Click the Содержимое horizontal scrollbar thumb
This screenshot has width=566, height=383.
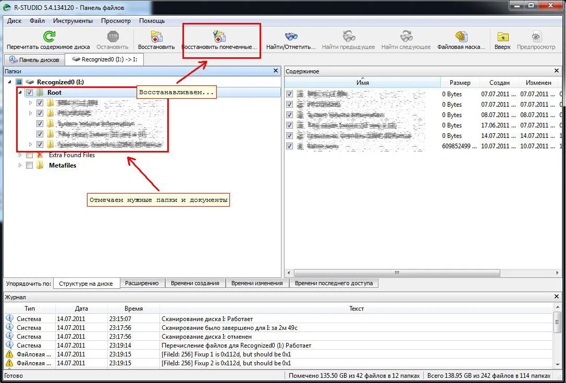pyautogui.click(x=397, y=273)
